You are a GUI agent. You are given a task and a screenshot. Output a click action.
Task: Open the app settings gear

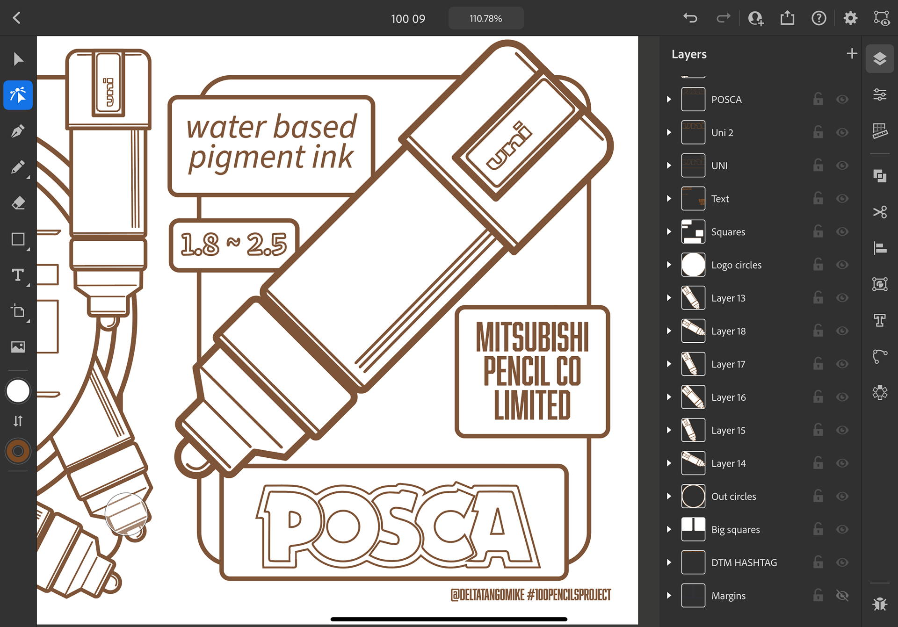[850, 18]
